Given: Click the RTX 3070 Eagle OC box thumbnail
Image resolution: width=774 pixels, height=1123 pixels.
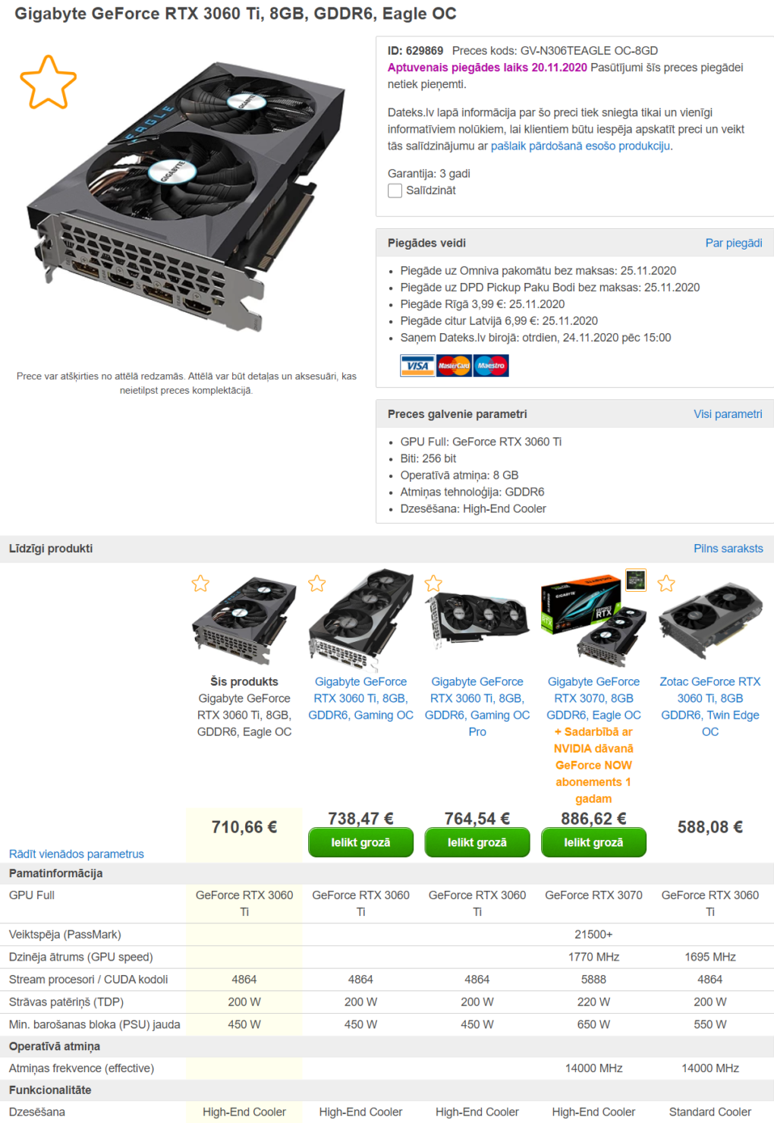Looking at the screenshot, I should pos(593,619).
